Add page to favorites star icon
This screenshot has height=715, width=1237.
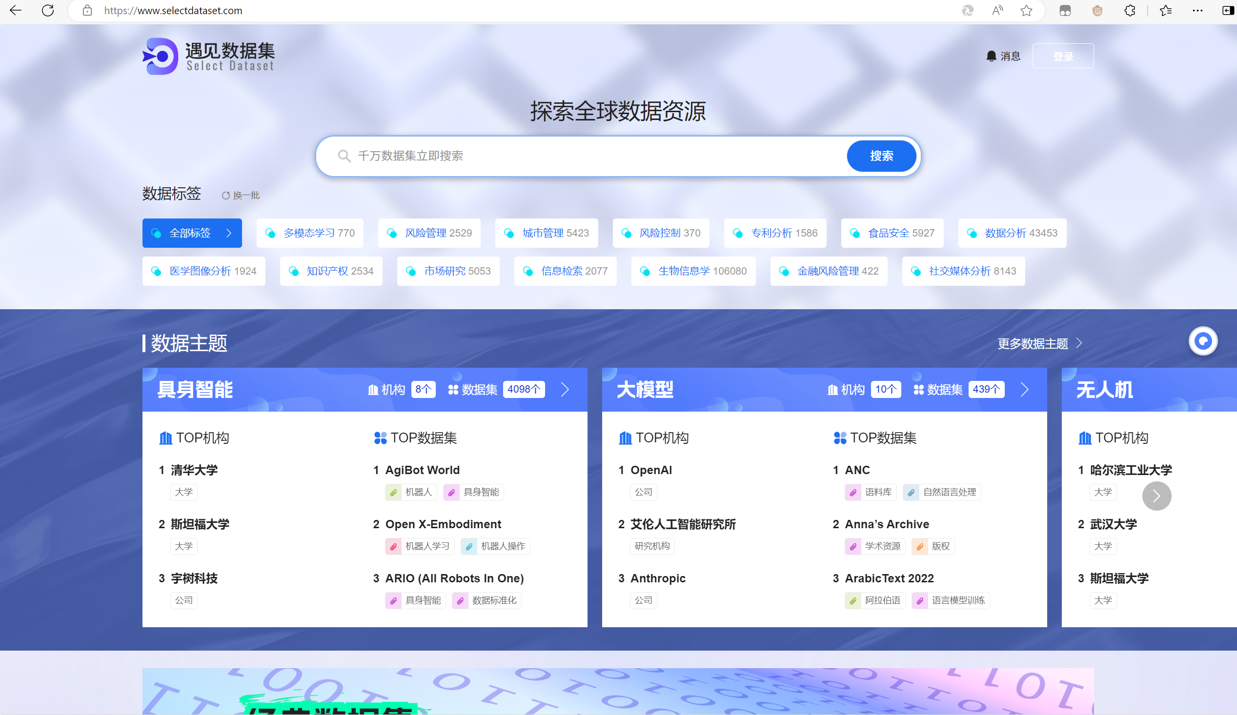click(x=1026, y=10)
